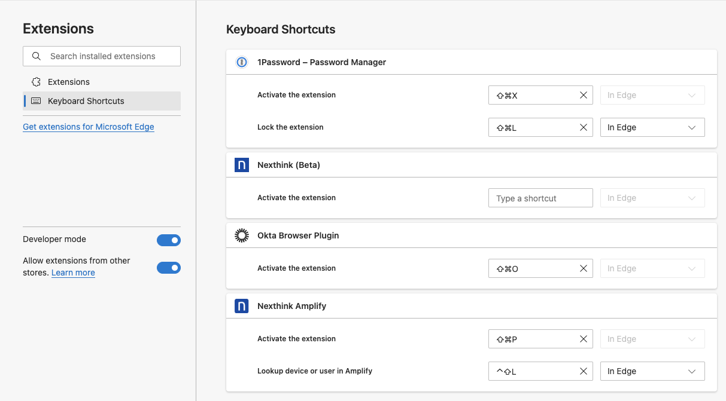Click the magnifier icon in search box
726x401 pixels.
(x=37, y=56)
